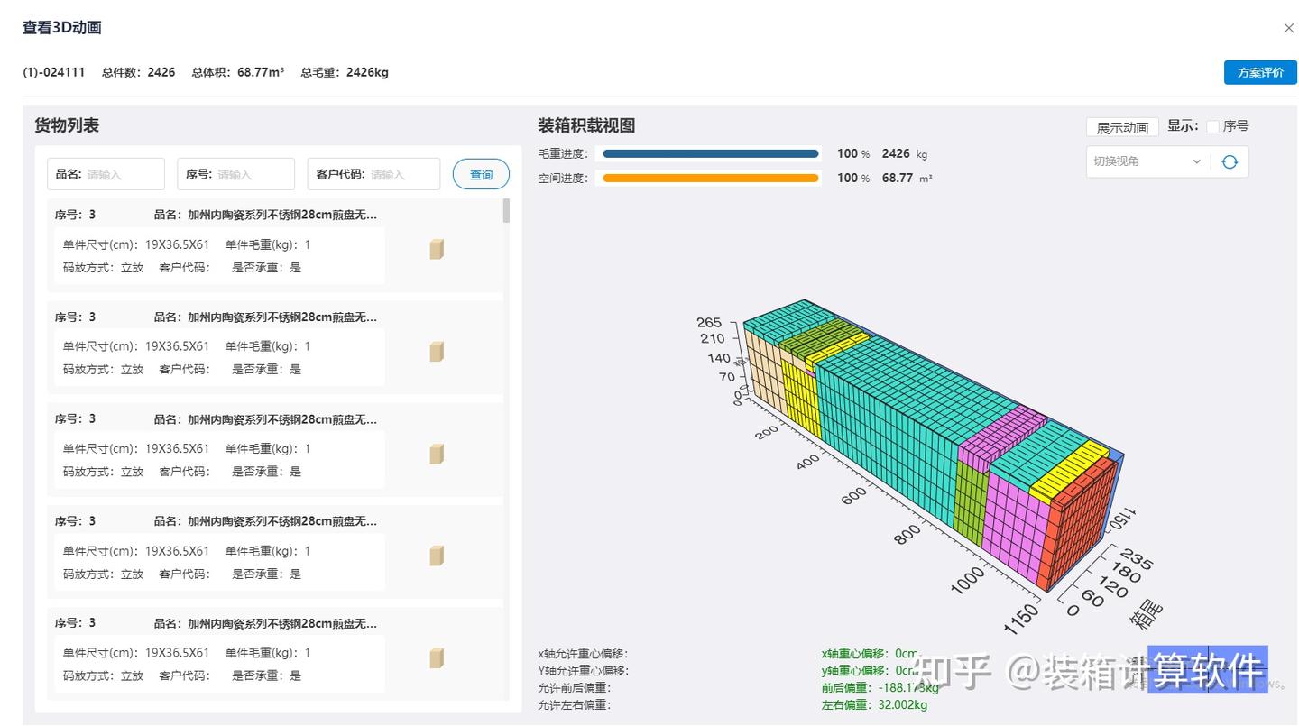Select the 装箱积载视图 heading
This screenshot has height=726, width=1299.
tap(586, 126)
